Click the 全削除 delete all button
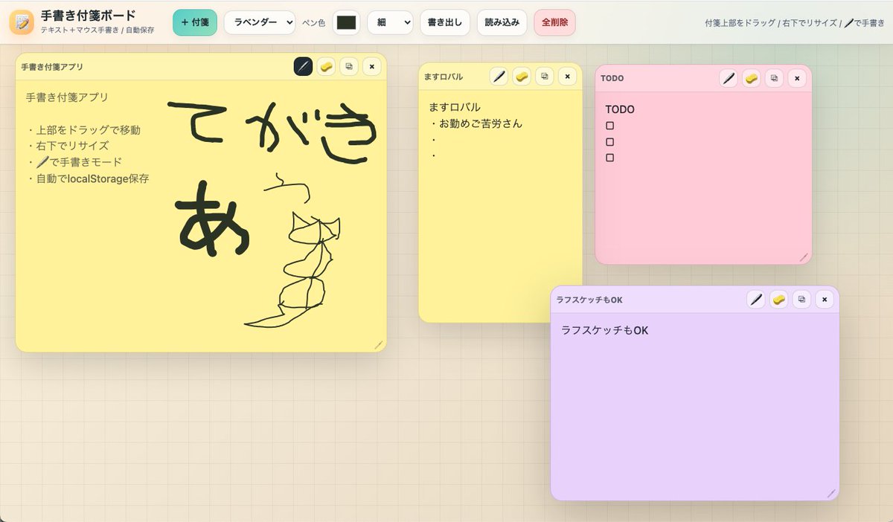 (555, 22)
